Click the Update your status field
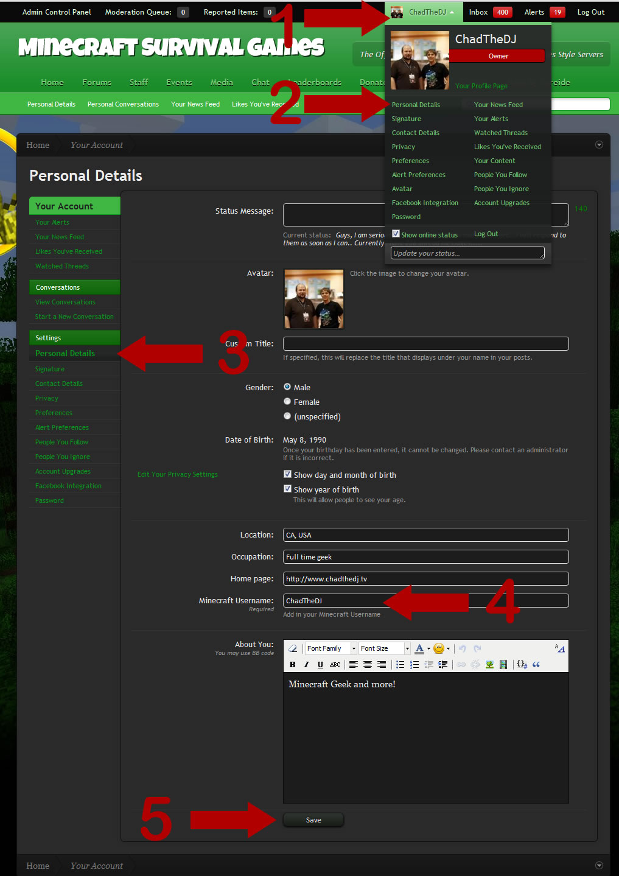This screenshot has width=619, height=876. pyautogui.click(x=467, y=253)
